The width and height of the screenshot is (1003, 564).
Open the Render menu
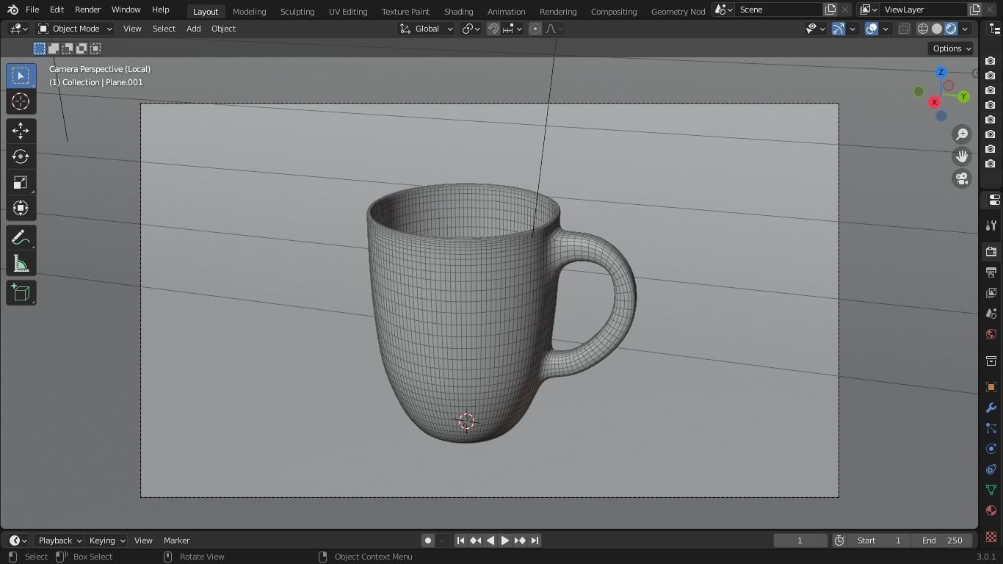pos(87,10)
